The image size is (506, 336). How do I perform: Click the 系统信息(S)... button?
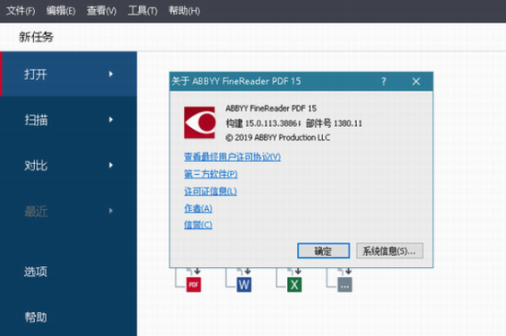click(389, 250)
